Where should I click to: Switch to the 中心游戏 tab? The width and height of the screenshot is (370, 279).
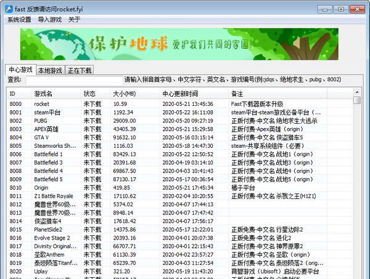[x=20, y=70]
